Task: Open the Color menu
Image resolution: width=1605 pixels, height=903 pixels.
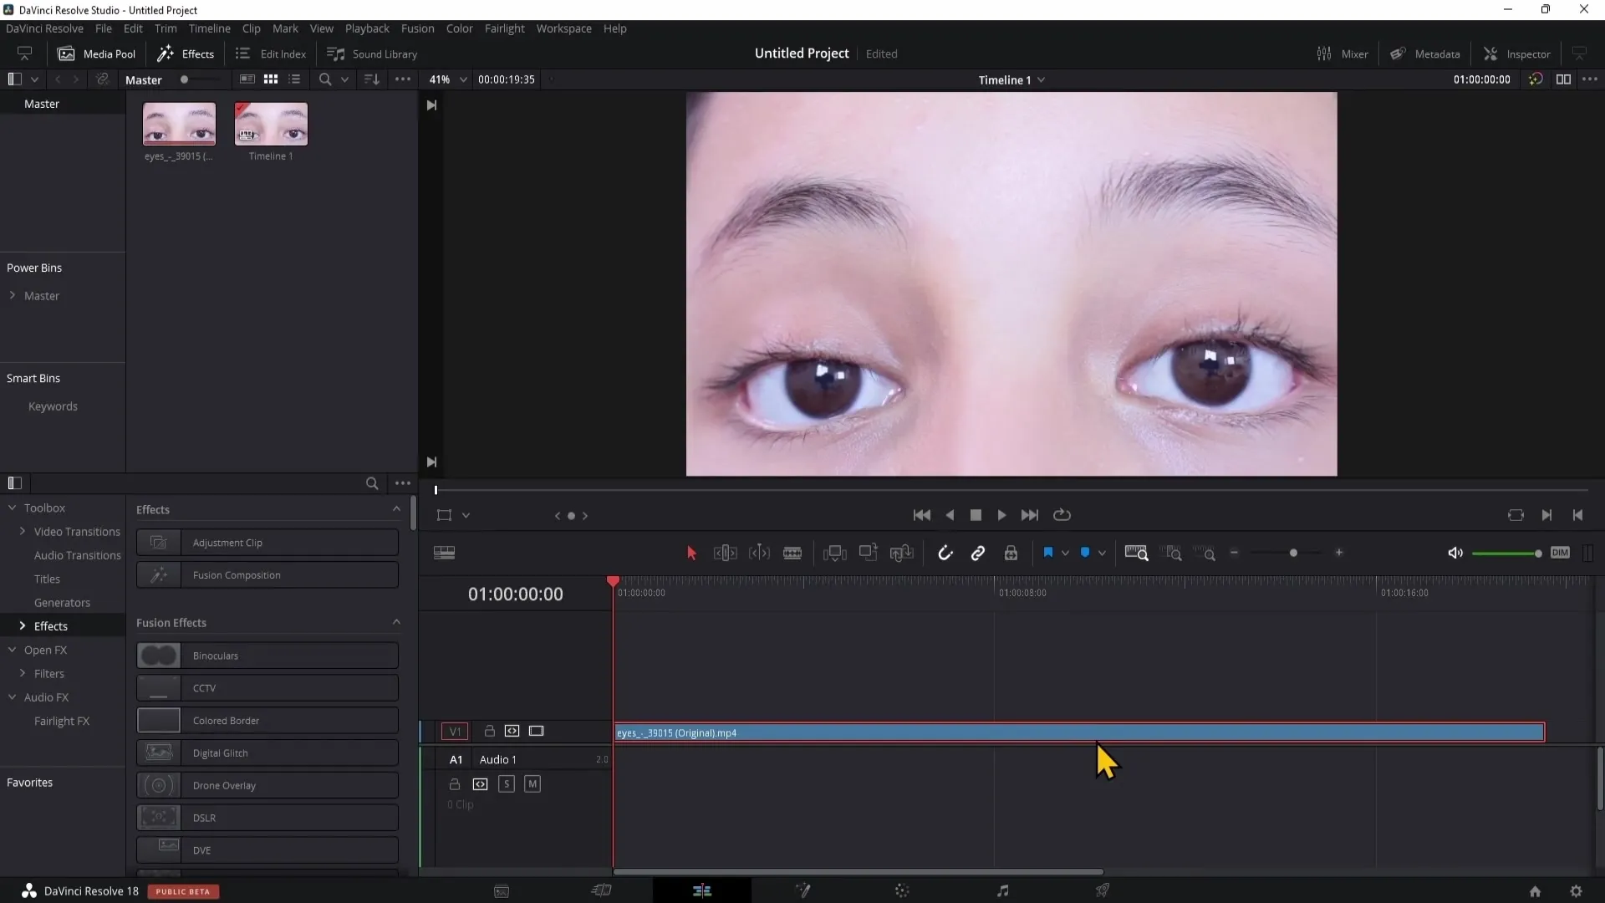Action: [459, 28]
